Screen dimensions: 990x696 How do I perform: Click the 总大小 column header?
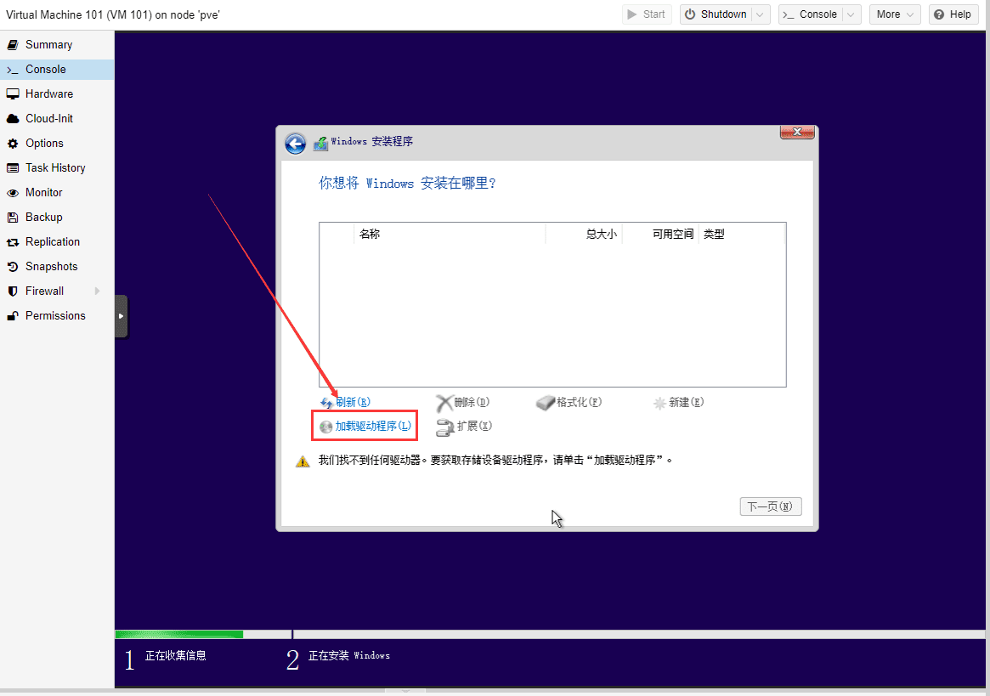click(584, 235)
